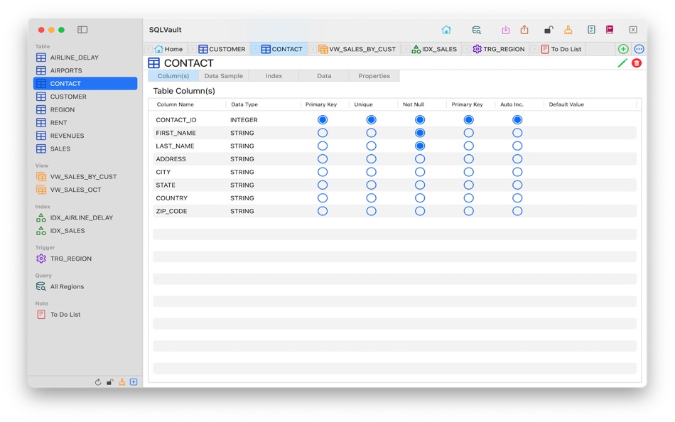Screen dimensions: 675x422
Task: Close the VW_SALES_BY_CUST tab with its X
Action: point(313,49)
